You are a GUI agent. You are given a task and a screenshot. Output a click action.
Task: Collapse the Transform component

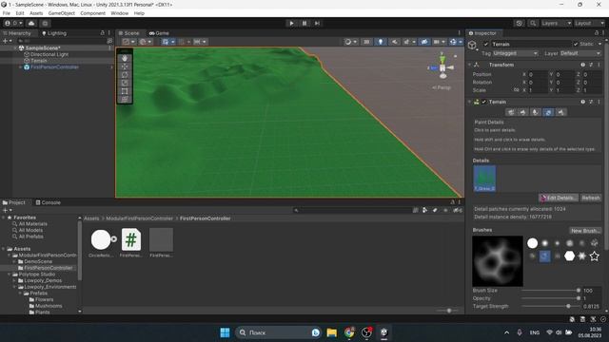click(x=470, y=65)
